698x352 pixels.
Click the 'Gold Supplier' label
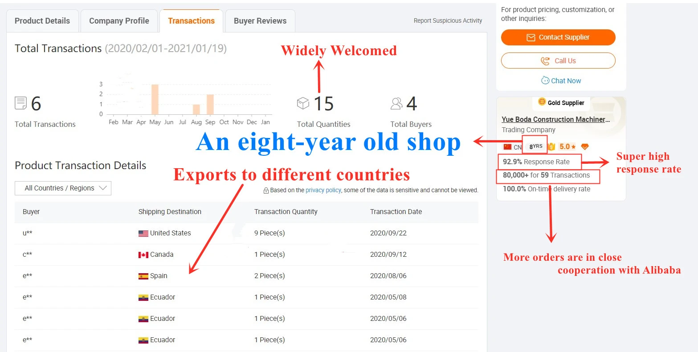point(566,103)
